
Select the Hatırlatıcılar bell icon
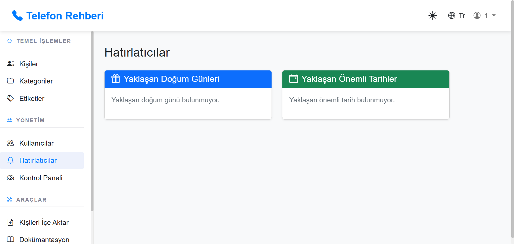pos(10,160)
